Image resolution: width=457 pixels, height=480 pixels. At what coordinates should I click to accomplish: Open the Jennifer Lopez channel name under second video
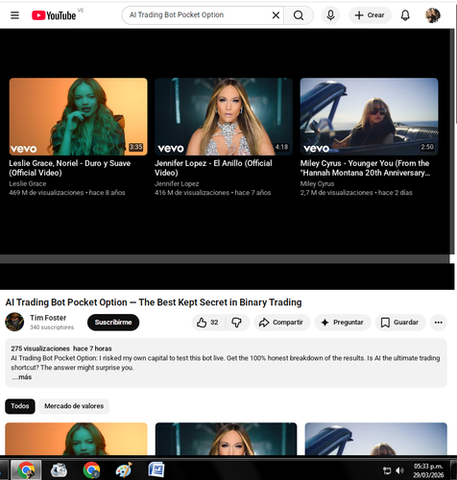tap(177, 183)
